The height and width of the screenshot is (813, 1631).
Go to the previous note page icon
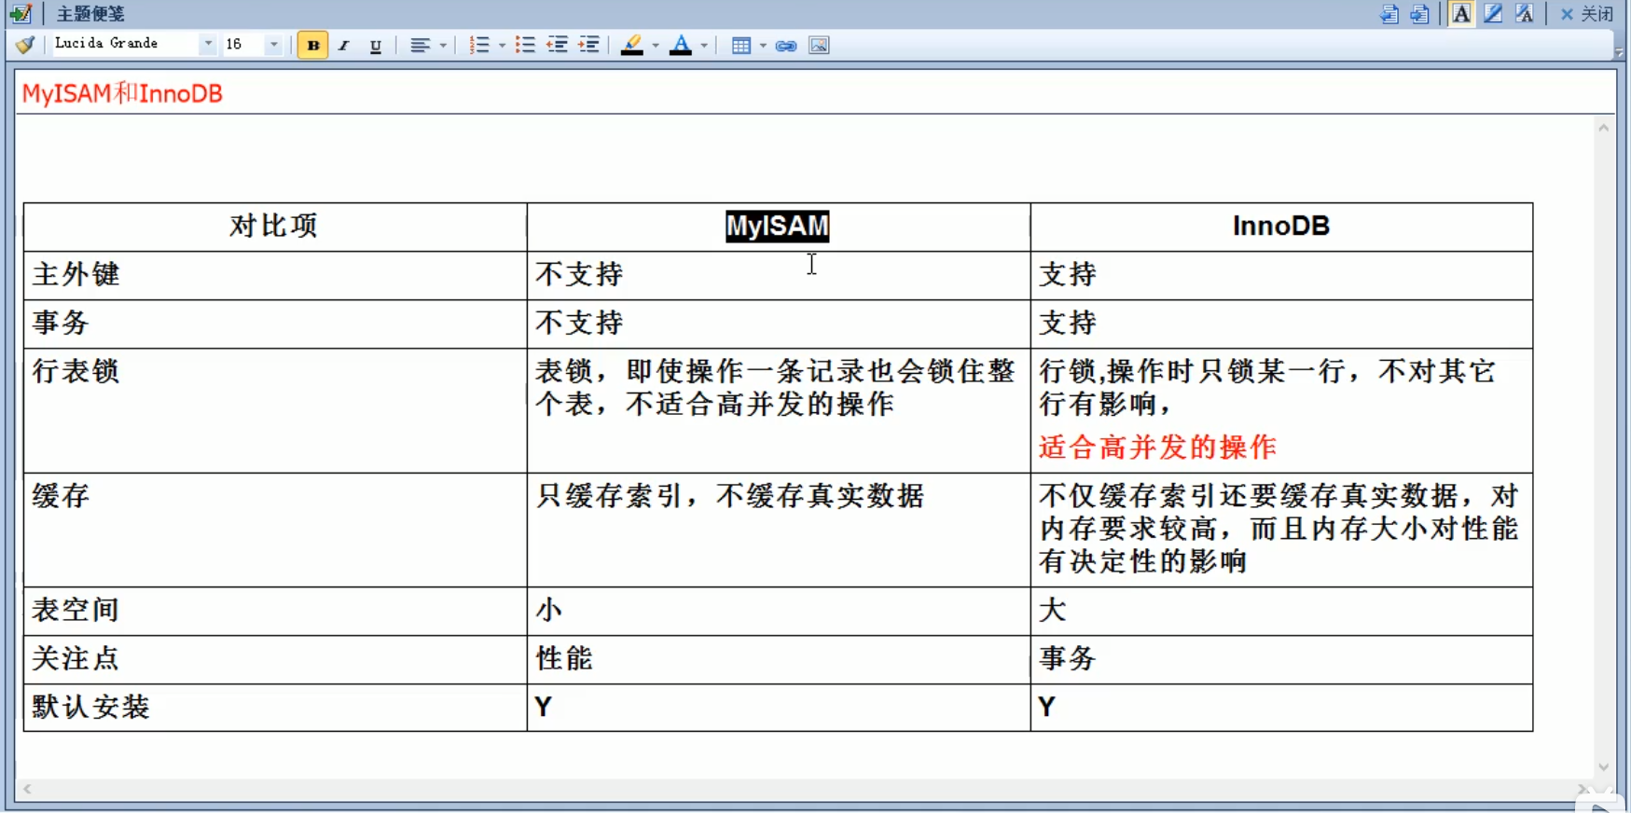tap(1389, 14)
